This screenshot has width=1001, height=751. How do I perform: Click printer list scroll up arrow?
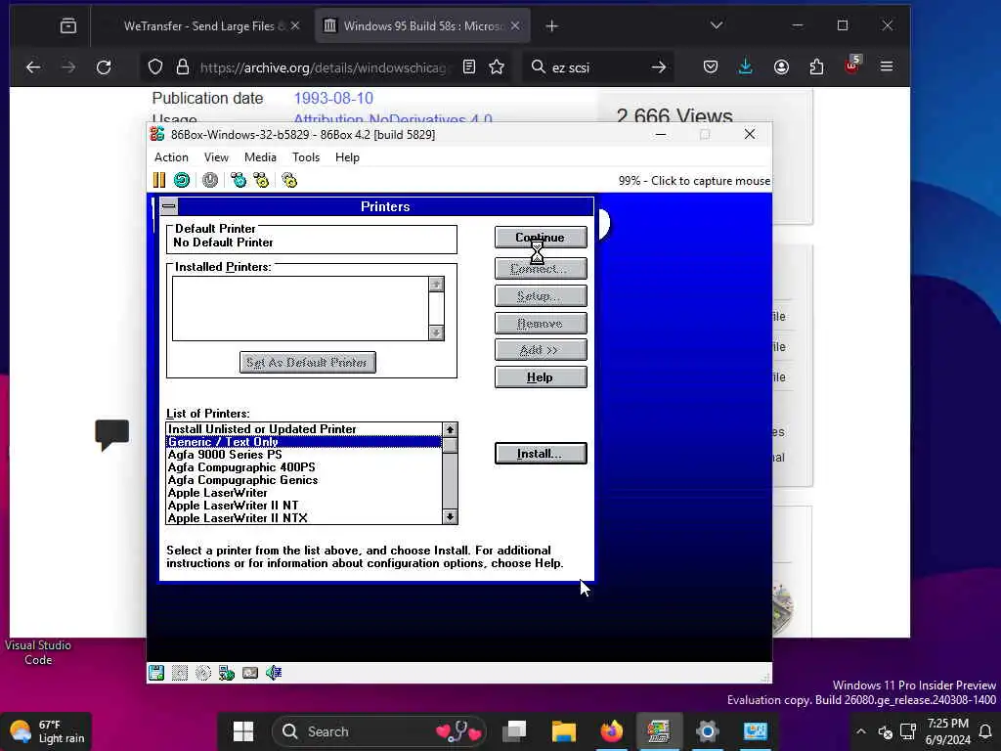(450, 430)
